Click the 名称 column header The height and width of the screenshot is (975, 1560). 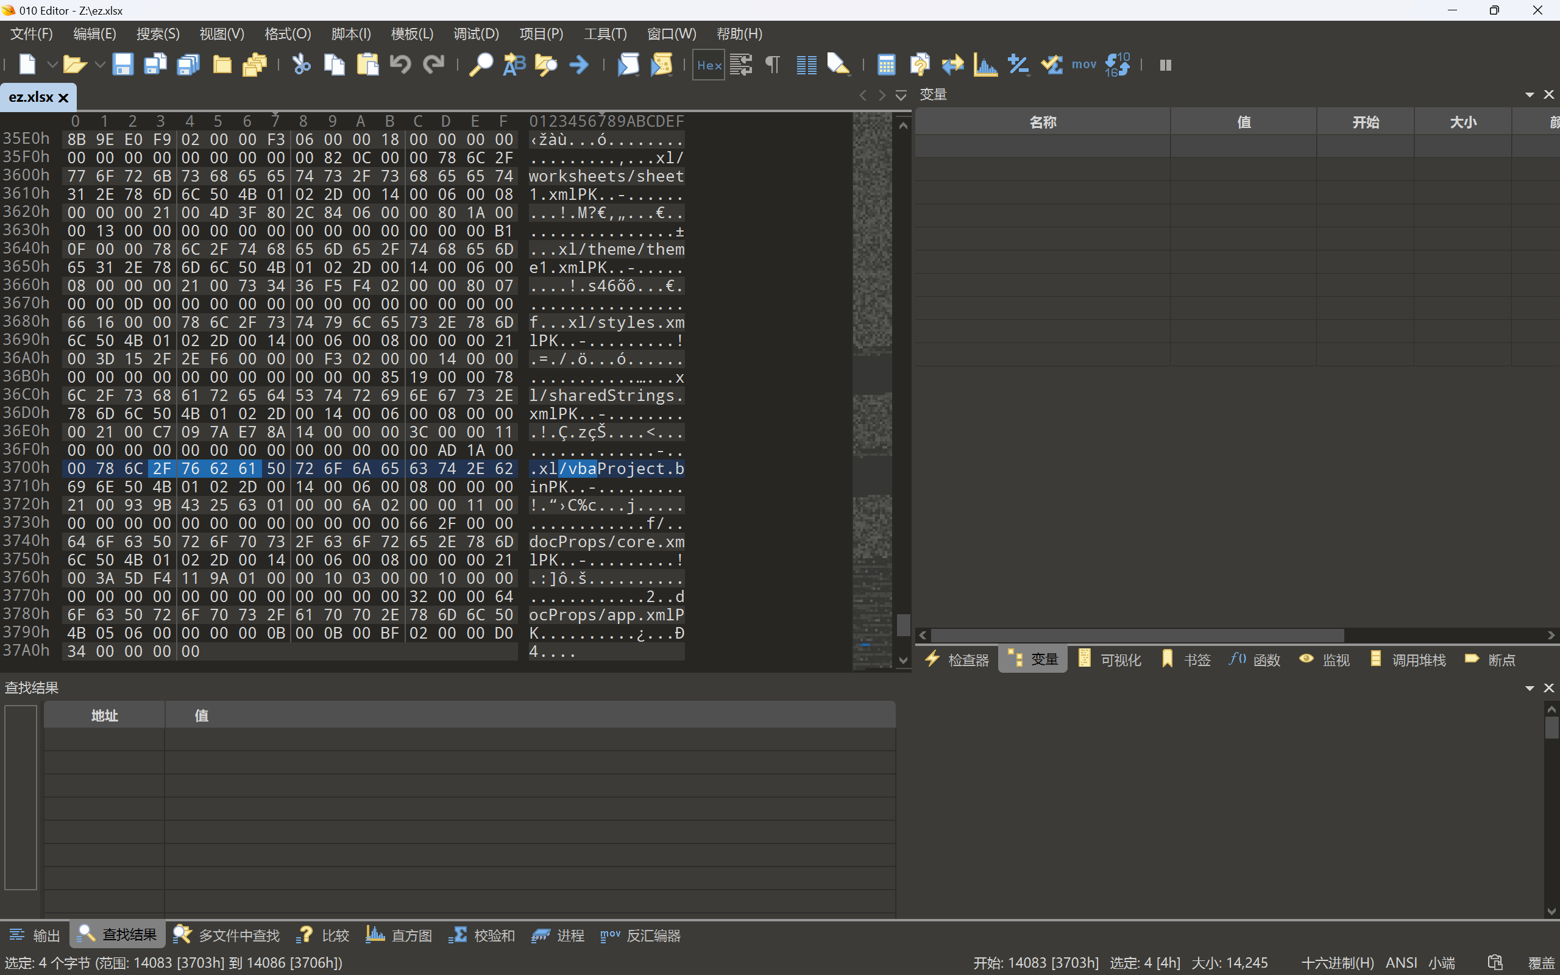tap(1043, 122)
